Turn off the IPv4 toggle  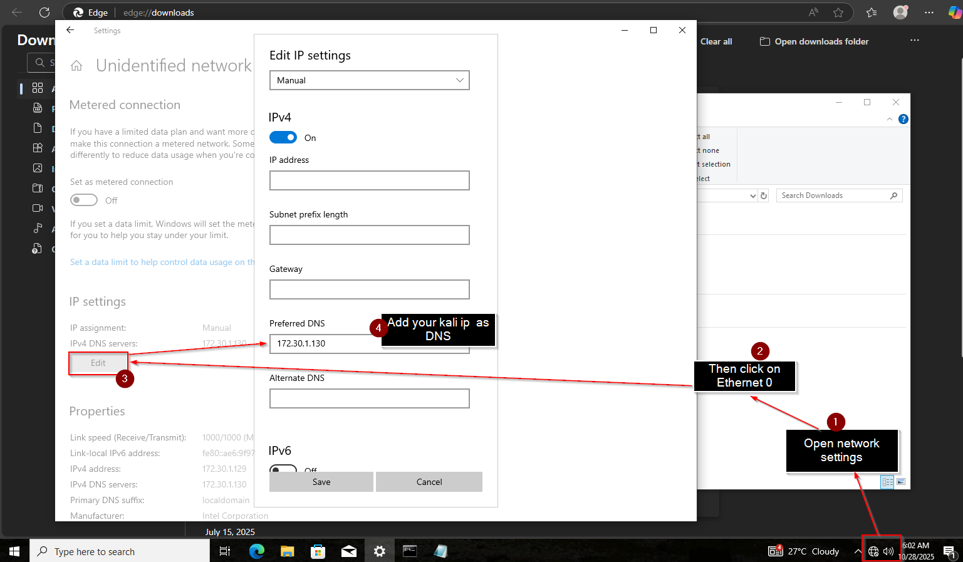point(283,137)
